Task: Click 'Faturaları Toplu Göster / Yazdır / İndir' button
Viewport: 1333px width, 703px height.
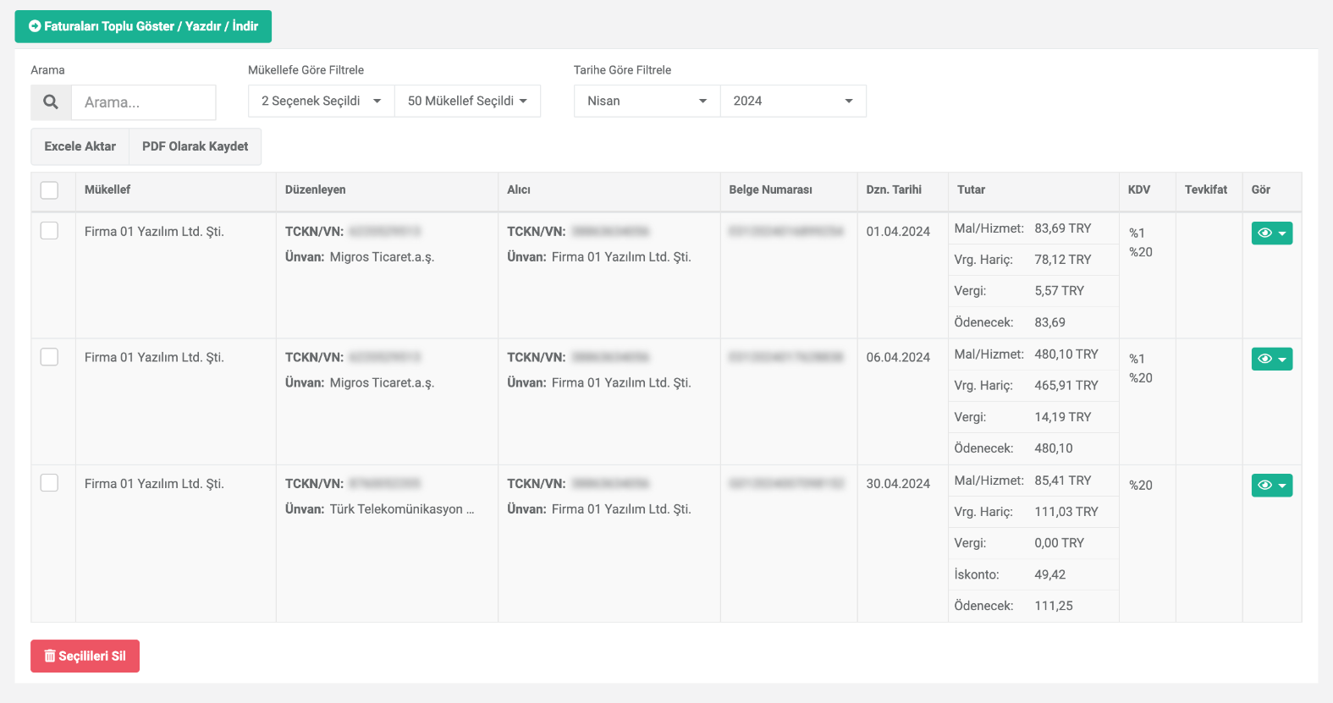Action: click(143, 26)
